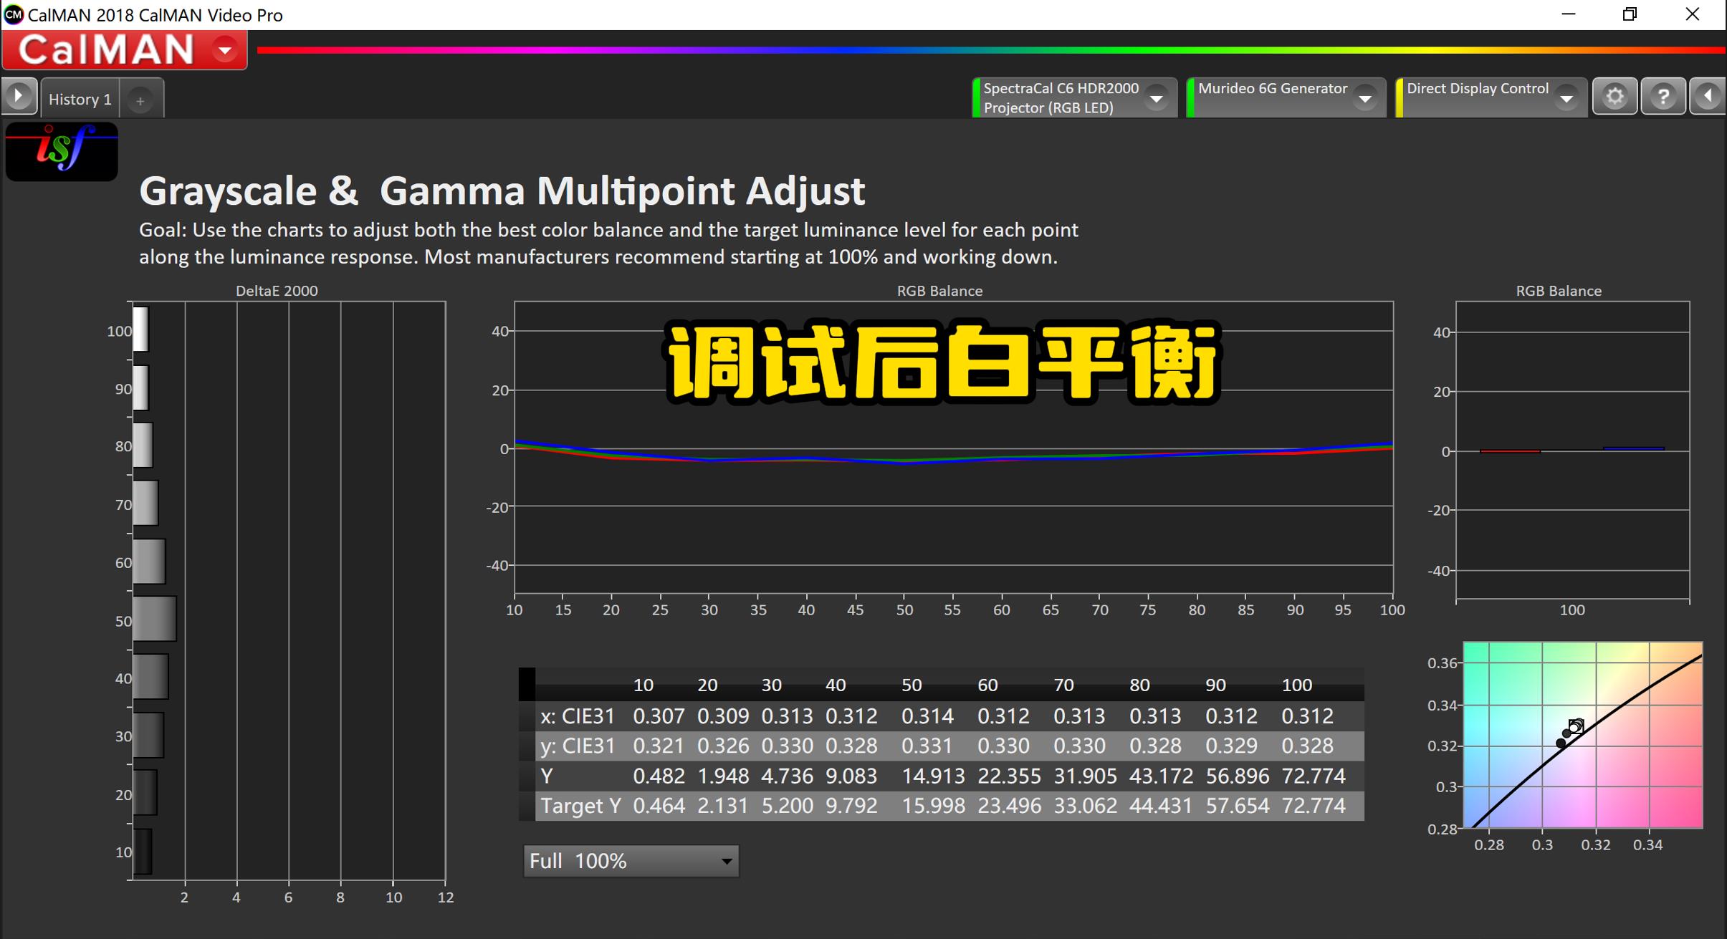Viewport: 1727px width, 939px height.
Task: Select the 10 column header in data table
Action: tap(643, 685)
